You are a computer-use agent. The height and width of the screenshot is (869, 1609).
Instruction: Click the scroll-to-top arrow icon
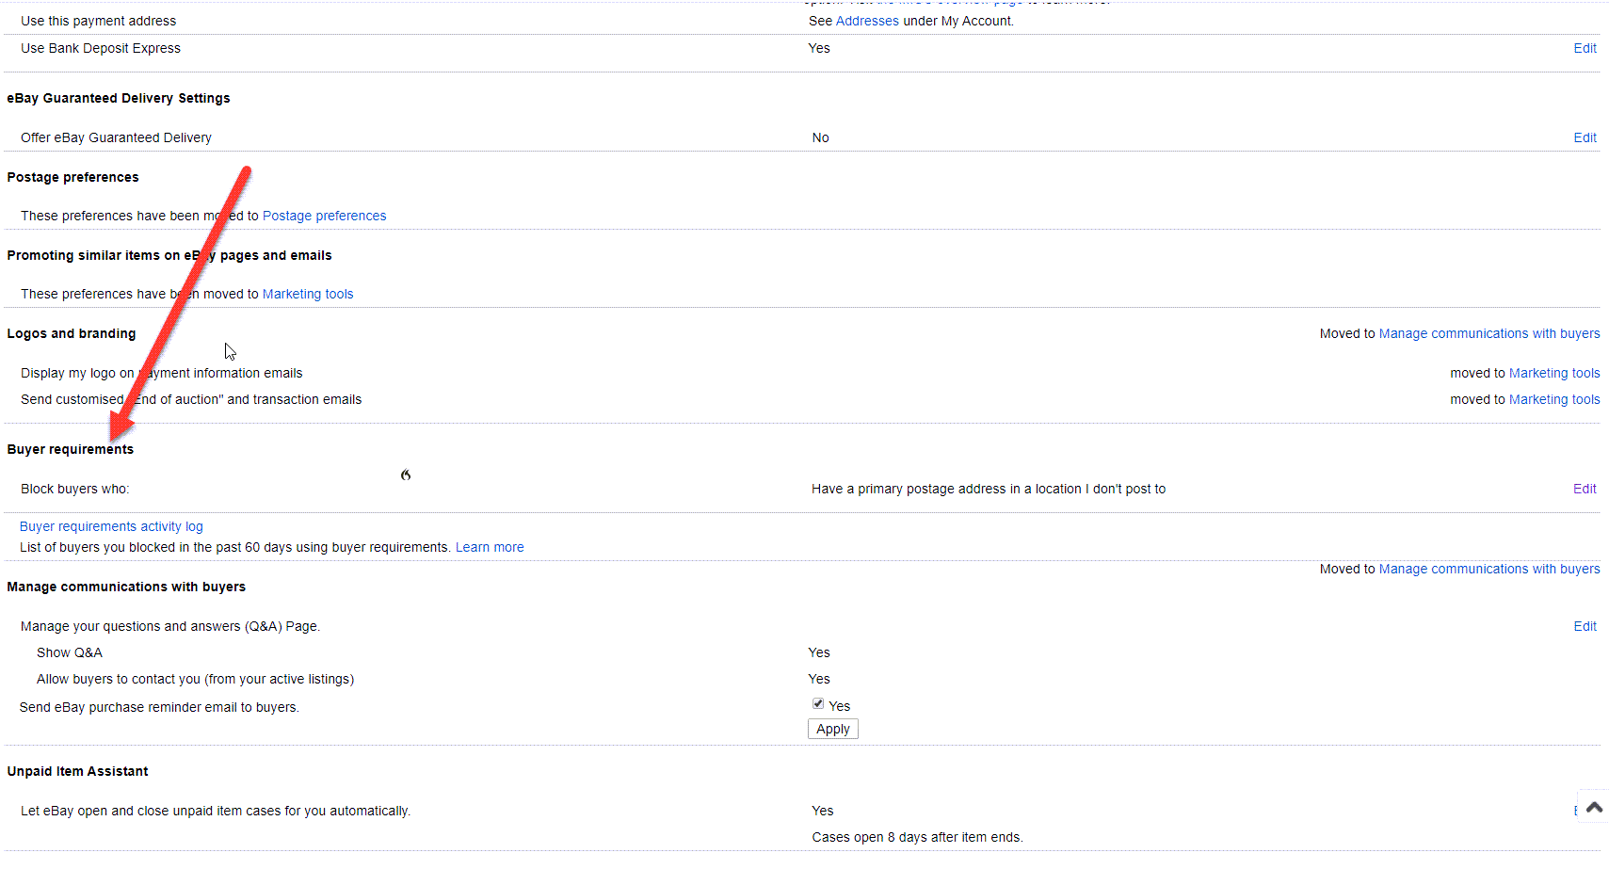point(1594,807)
